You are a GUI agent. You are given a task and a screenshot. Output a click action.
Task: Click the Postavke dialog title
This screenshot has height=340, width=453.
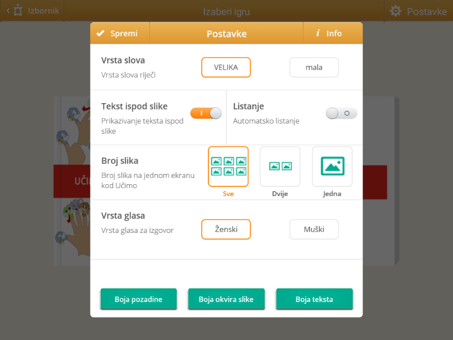point(226,34)
